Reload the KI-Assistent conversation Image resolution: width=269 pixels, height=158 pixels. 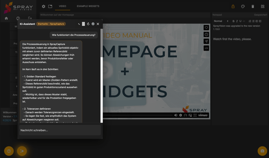[88, 24]
